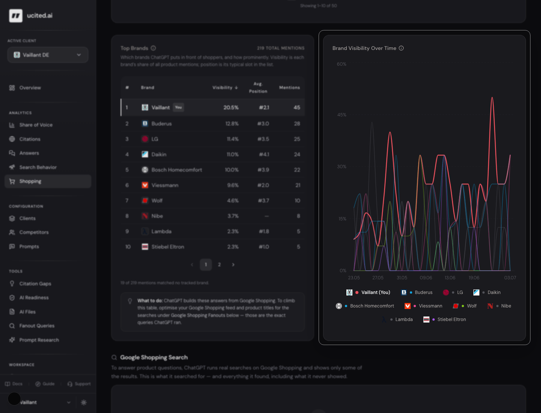
Task: Click the Stiebel Eltron logo in the table
Action: 145,247
